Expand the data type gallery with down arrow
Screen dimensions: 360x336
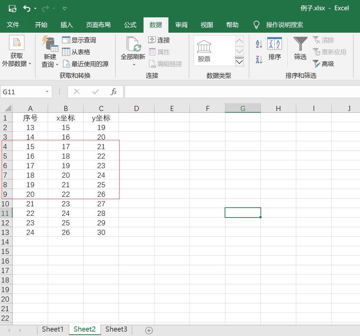click(239, 62)
